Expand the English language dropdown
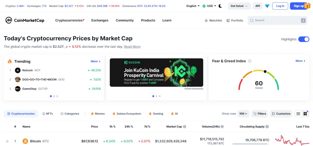The width and height of the screenshot is (313, 146). click(x=193, y=6)
